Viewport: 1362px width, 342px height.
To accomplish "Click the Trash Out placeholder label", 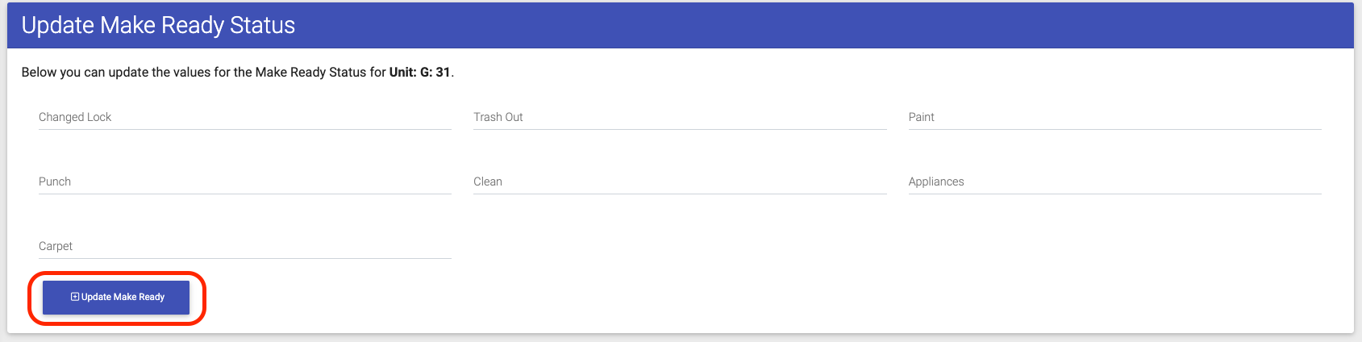I will pyautogui.click(x=498, y=117).
